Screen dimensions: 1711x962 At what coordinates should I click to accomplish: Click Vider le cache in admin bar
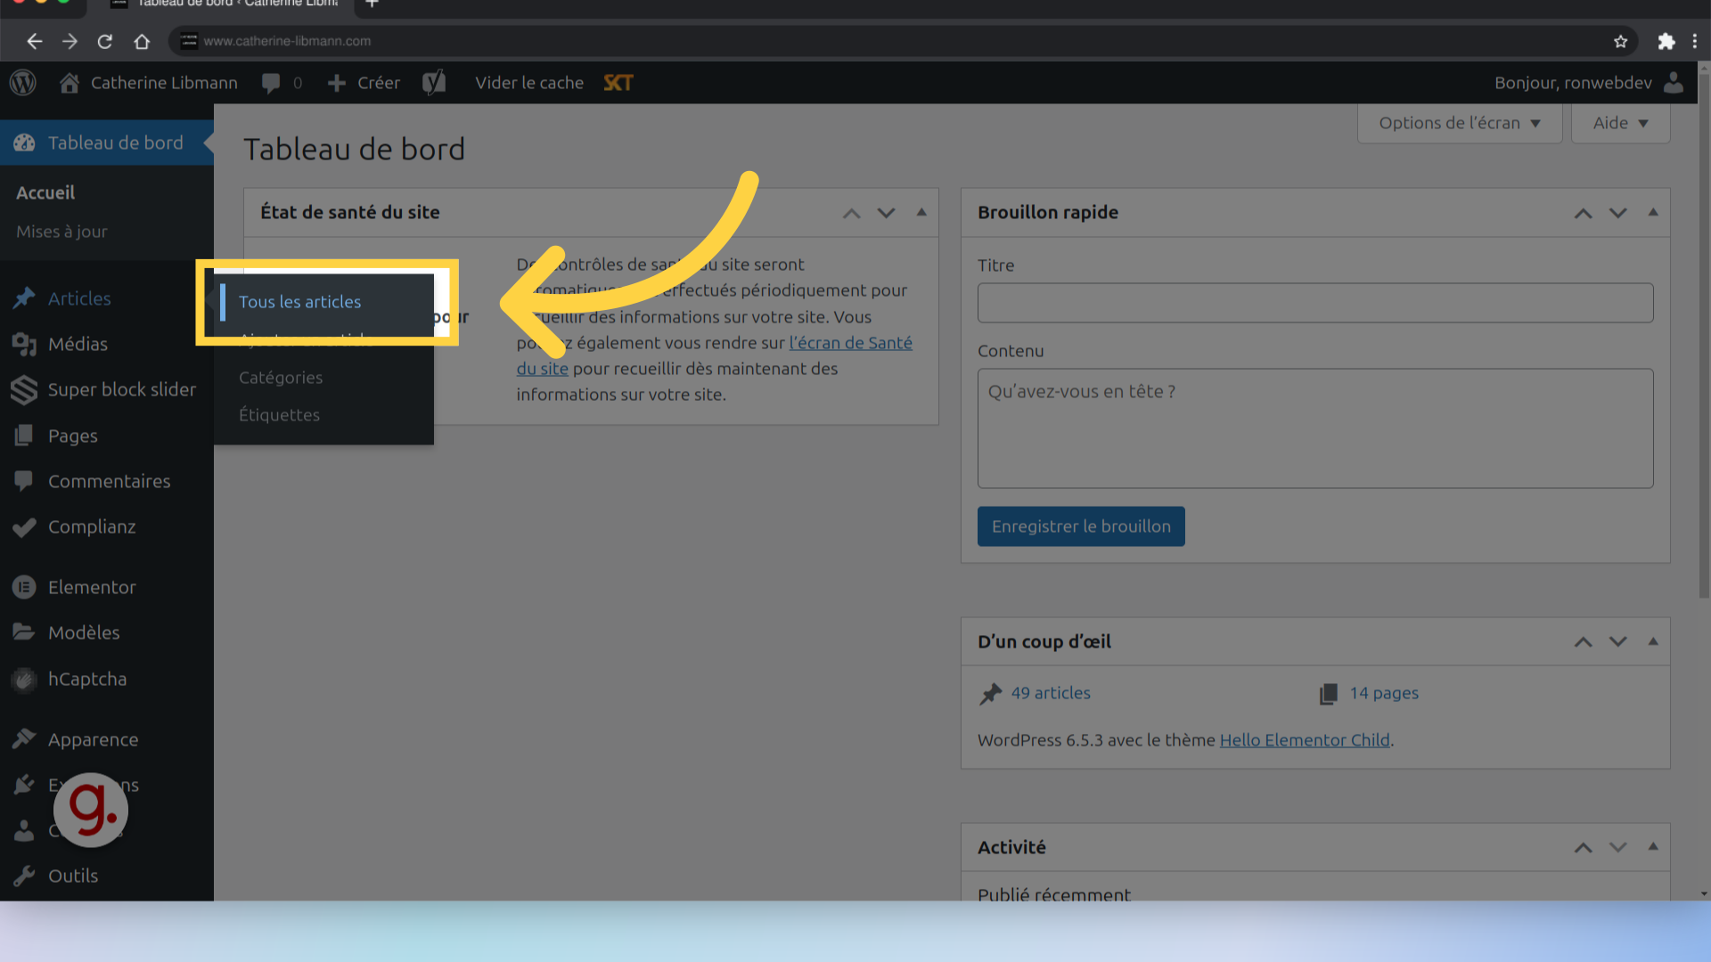coord(529,83)
